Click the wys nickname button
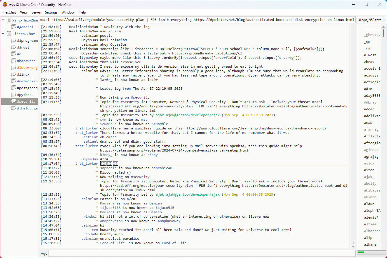This screenshot has width=387, height=258. 44,254
